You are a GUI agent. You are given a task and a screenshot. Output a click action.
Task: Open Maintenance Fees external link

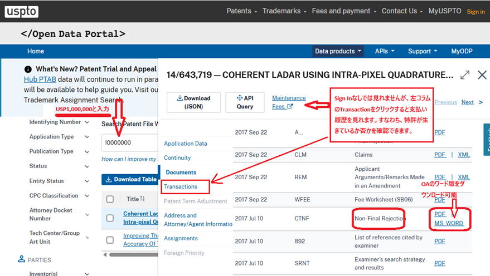(x=289, y=102)
